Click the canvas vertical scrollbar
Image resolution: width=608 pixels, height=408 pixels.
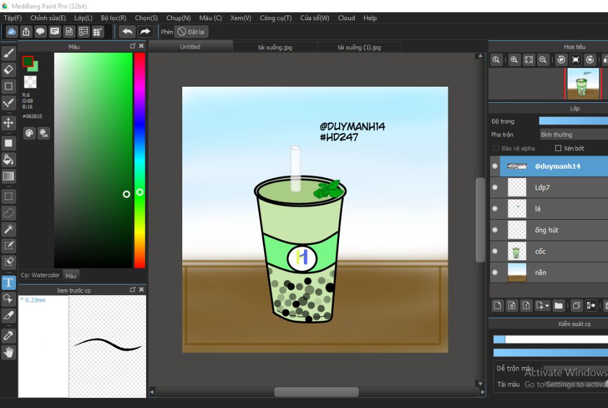pos(480,220)
